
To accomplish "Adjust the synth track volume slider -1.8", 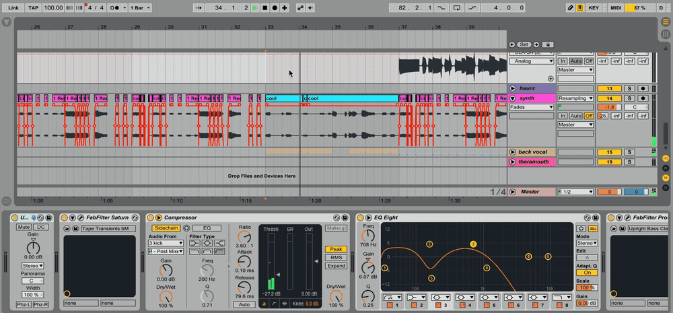I will (610, 107).
